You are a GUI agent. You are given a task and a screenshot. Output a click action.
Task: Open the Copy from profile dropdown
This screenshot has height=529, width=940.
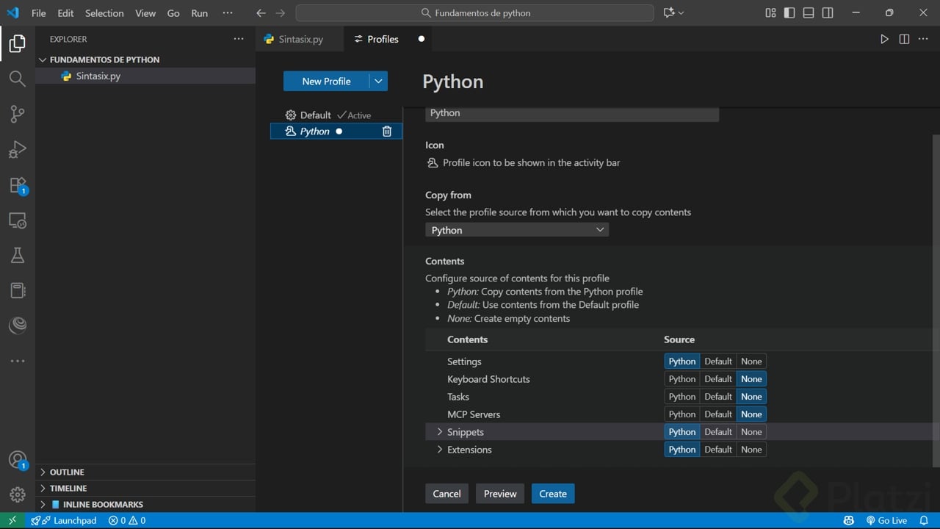[x=517, y=230]
